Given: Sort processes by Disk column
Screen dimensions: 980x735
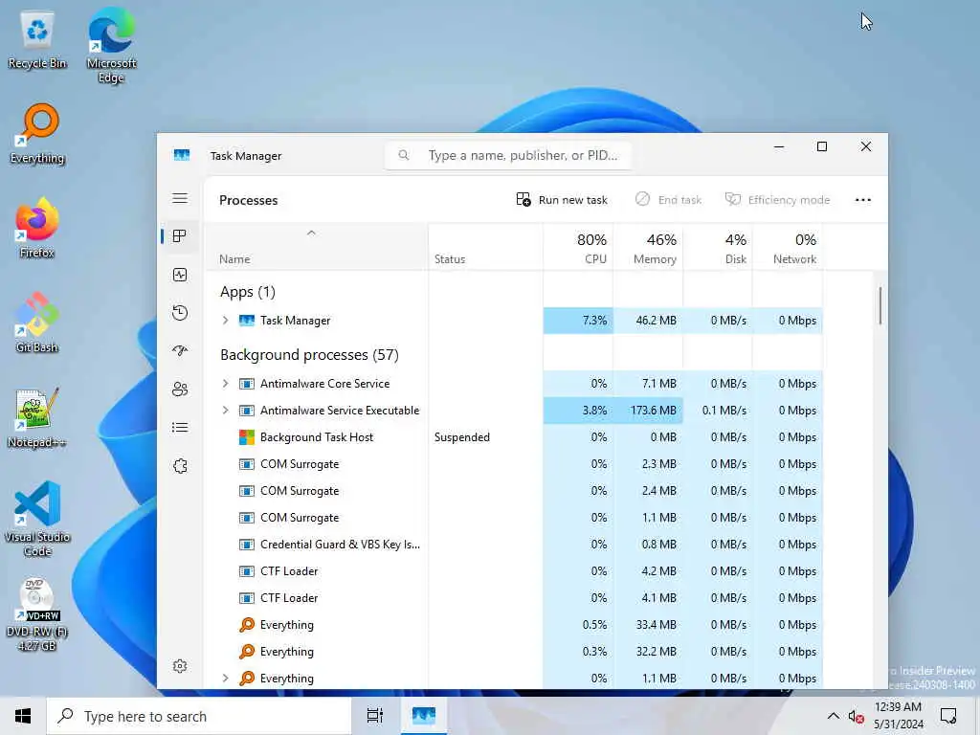Looking at the screenshot, I should [x=718, y=248].
